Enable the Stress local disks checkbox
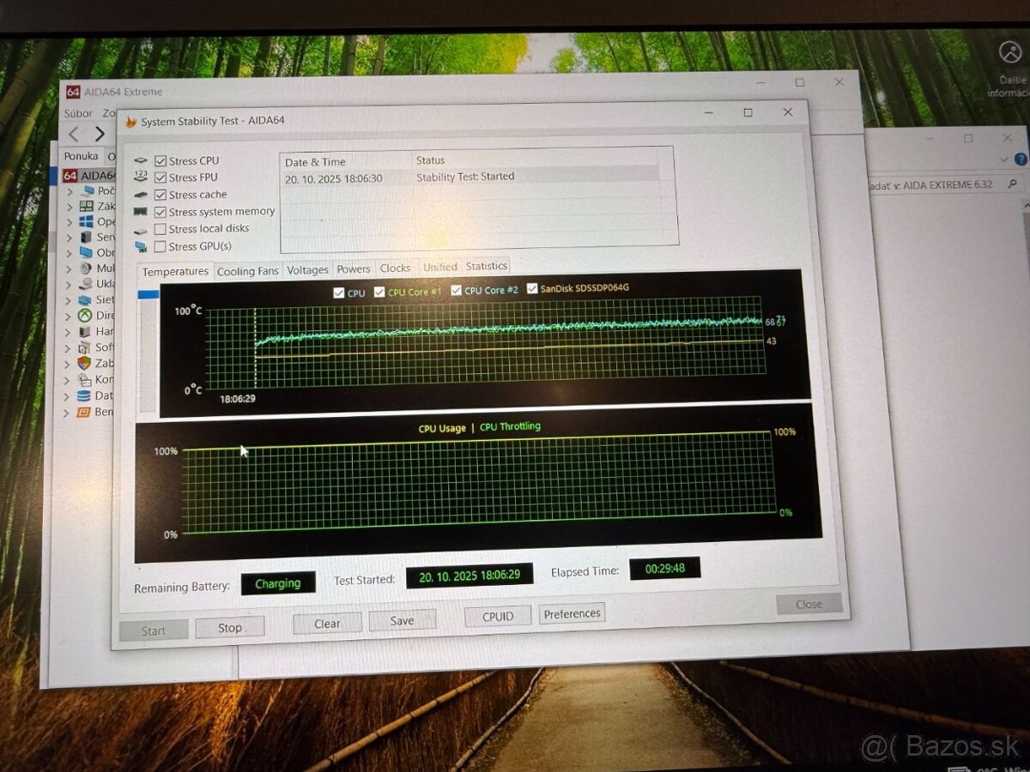 pos(160,228)
